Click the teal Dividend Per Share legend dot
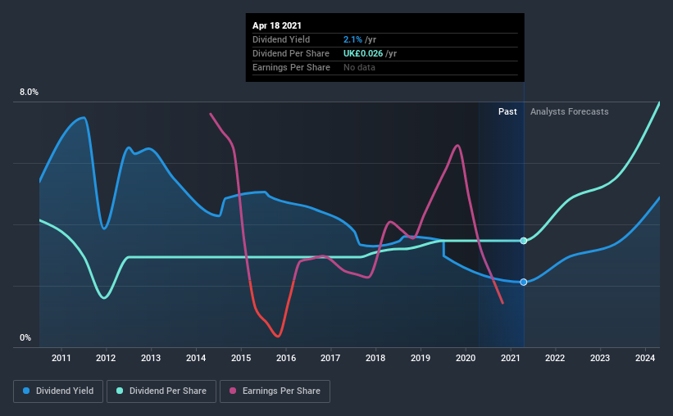This screenshot has width=673, height=416. (x=120, y=391)
